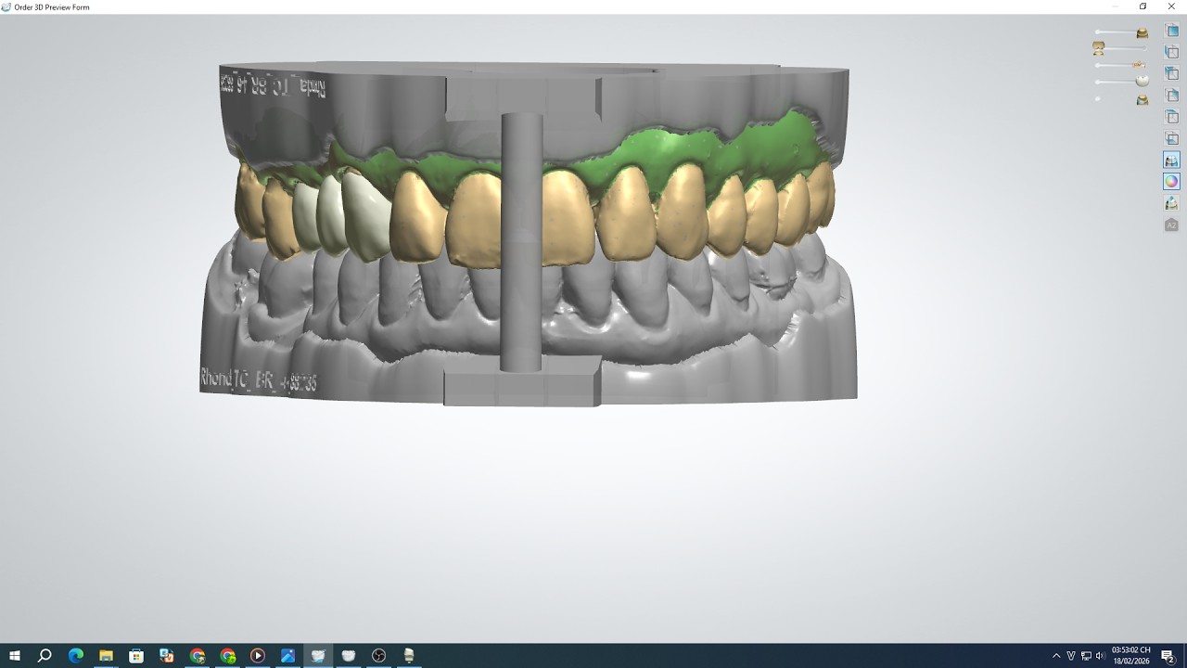The height and width of the screenshot is (668, 1187).
Task: Click the bottom-face view cube icon above the model toggle
Action: [x=1171, y=138]
